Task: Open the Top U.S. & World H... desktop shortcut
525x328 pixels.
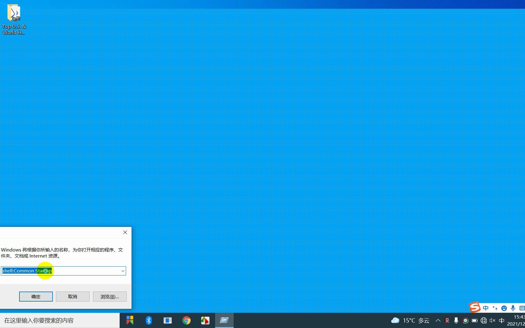Action: coord(14,19)
